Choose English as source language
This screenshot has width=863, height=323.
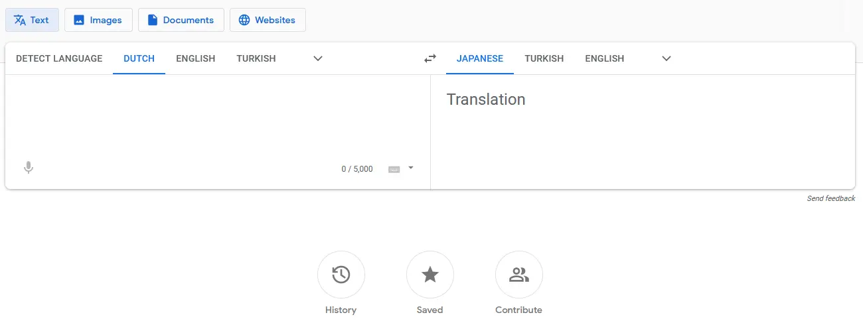tap(195, 58)
